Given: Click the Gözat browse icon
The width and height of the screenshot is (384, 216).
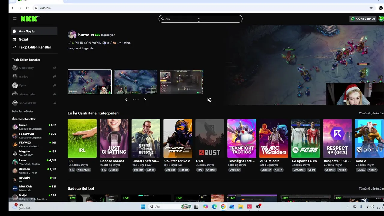Looking at the screenshot, I should (x=14, y=39).
